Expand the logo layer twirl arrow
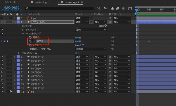176x106 pixels. 15,18
